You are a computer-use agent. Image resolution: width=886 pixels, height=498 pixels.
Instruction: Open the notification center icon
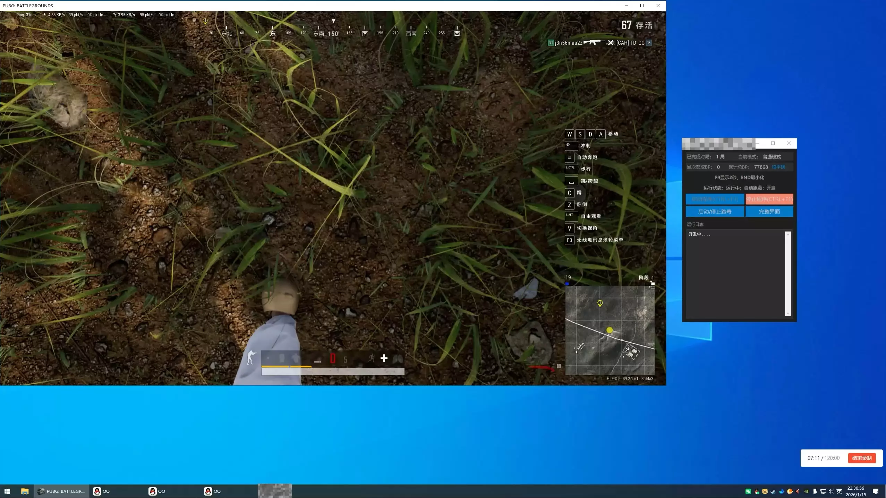pyautogui.click(x=875, y=491)
